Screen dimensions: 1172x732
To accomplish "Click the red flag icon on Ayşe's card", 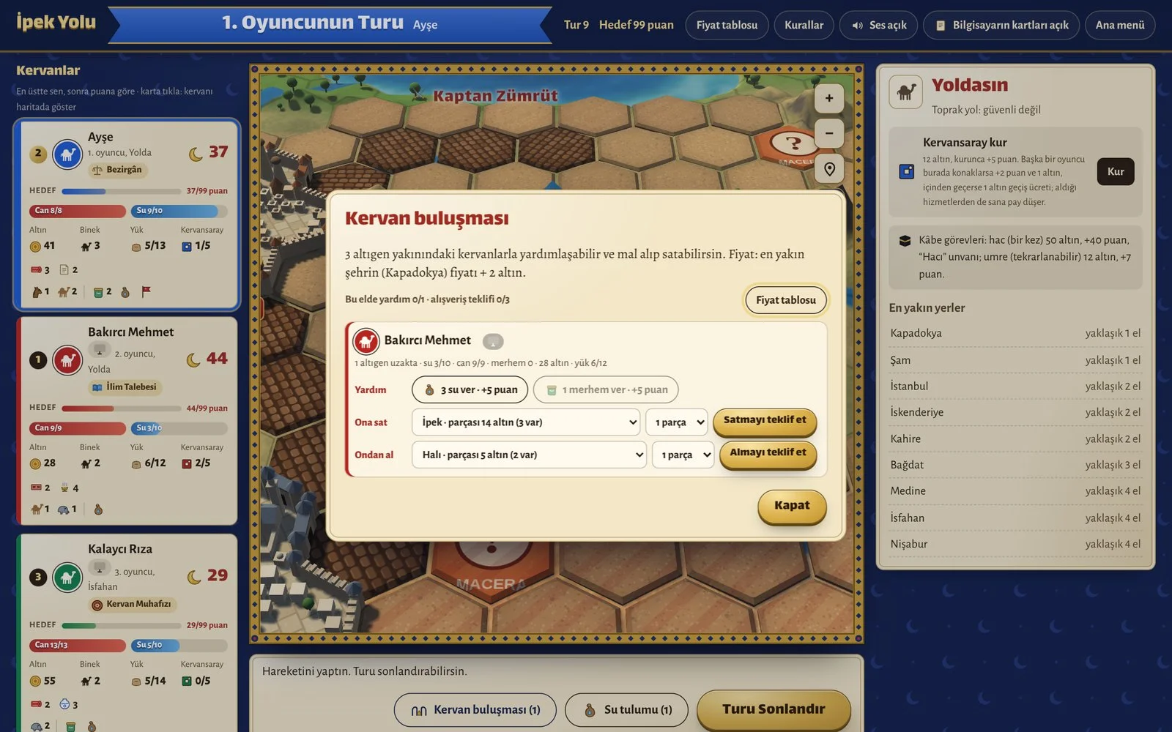I will click(x=146, y=291).
